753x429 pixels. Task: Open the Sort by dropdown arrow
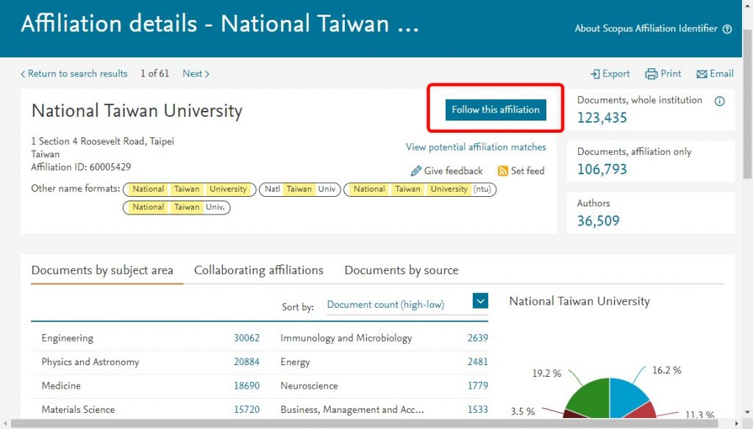480,301
